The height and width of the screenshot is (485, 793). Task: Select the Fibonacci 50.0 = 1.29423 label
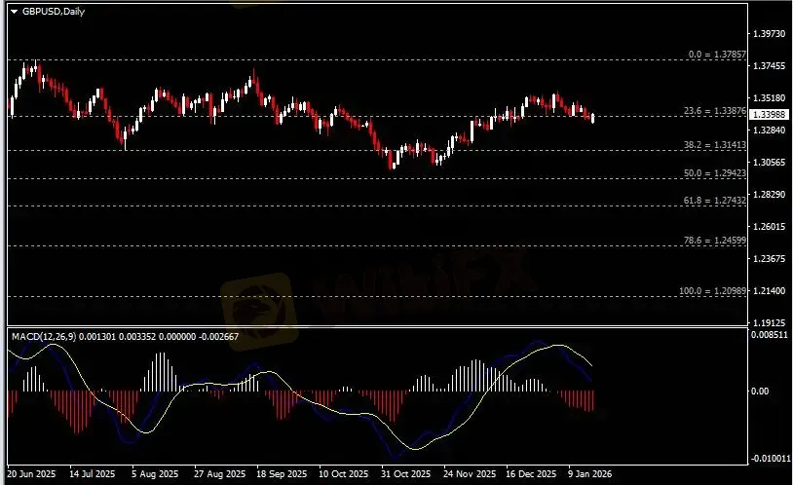[x=715, y=173]
